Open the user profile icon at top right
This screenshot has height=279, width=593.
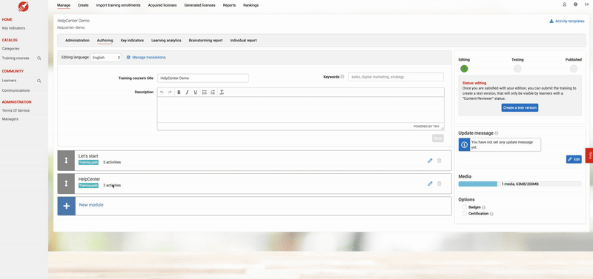(564, 4)
